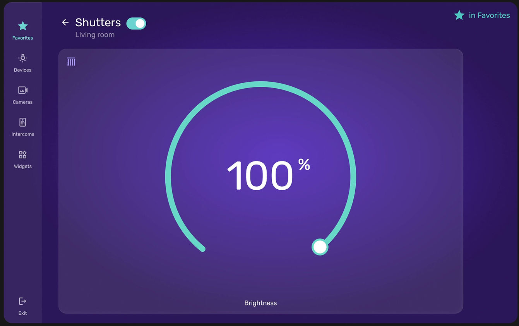Screen dimensions: 519x326
Task: Click the 100% value in dial
Action: point(269,175)
